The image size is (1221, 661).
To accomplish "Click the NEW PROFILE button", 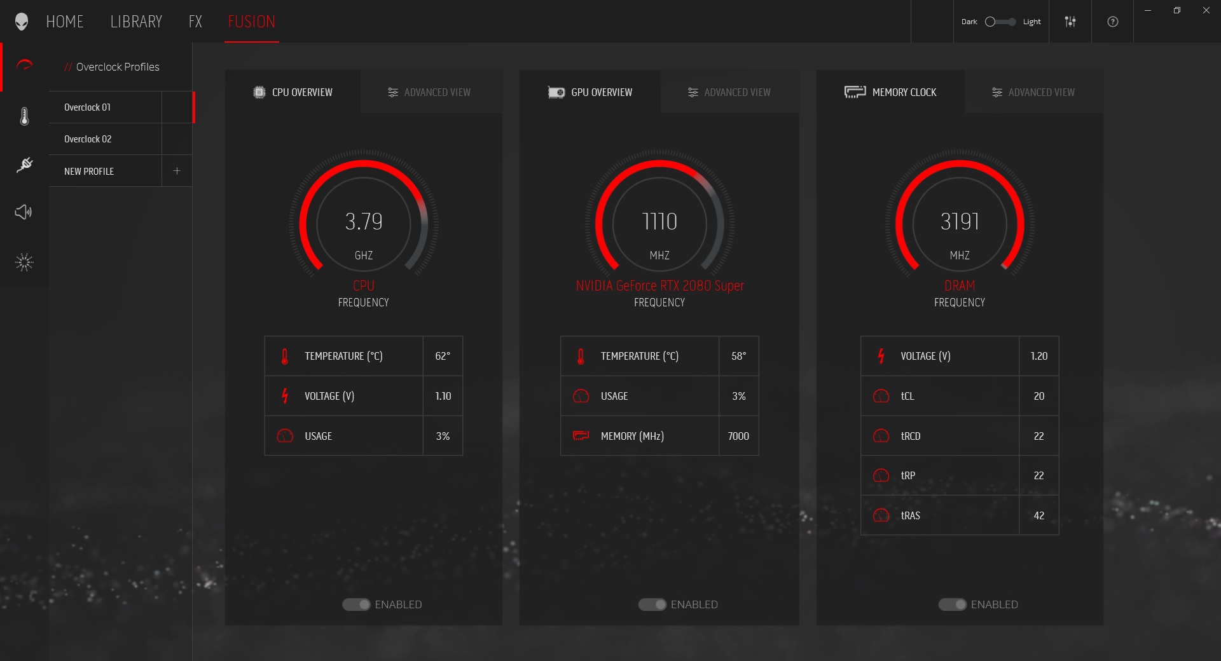I will coord(106,171).
